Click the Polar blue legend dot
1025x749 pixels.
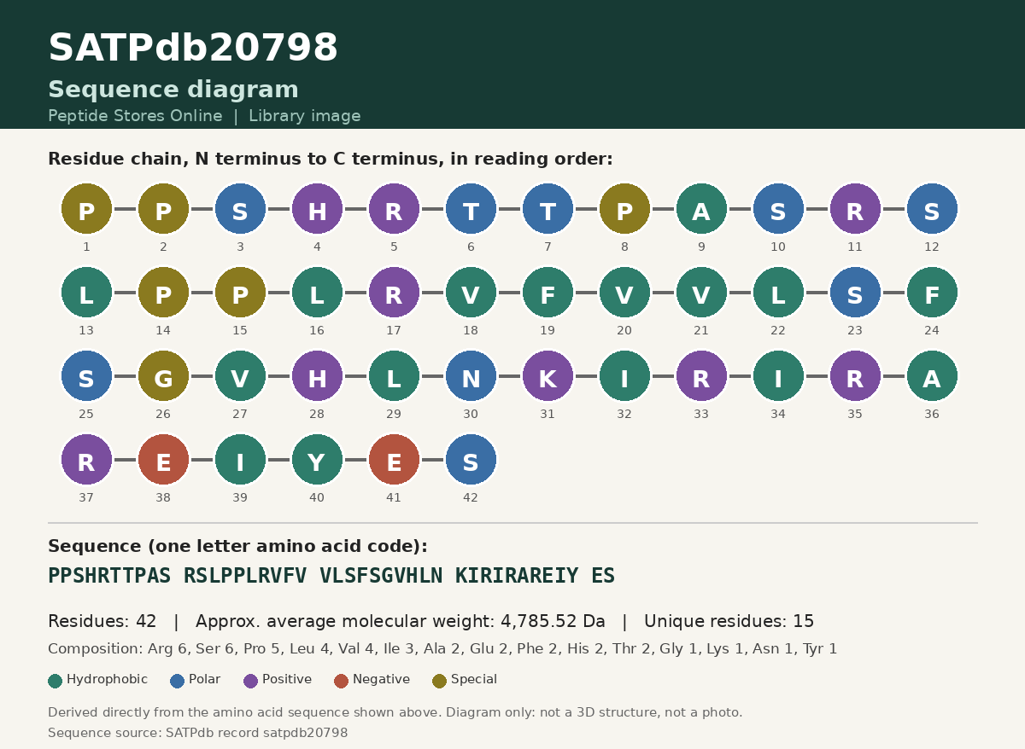(x=178, y=681)
